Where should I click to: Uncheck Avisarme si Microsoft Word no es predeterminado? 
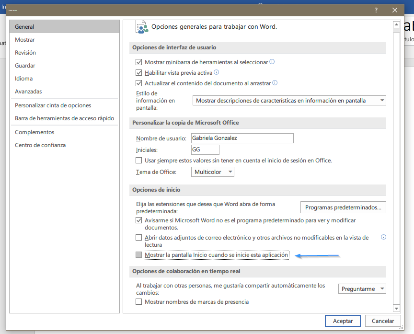click(138, 220)
